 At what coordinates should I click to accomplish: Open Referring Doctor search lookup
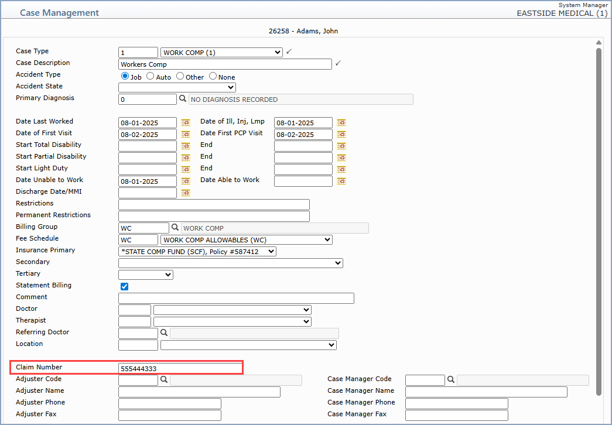164,333
